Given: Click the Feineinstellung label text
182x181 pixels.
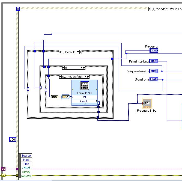Looking at the screenshot, I should tap(139, 61).
